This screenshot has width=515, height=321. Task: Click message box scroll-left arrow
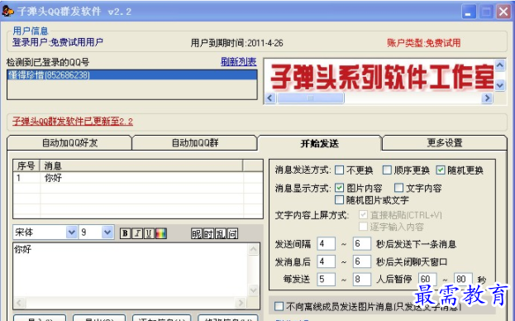[20, 302]
